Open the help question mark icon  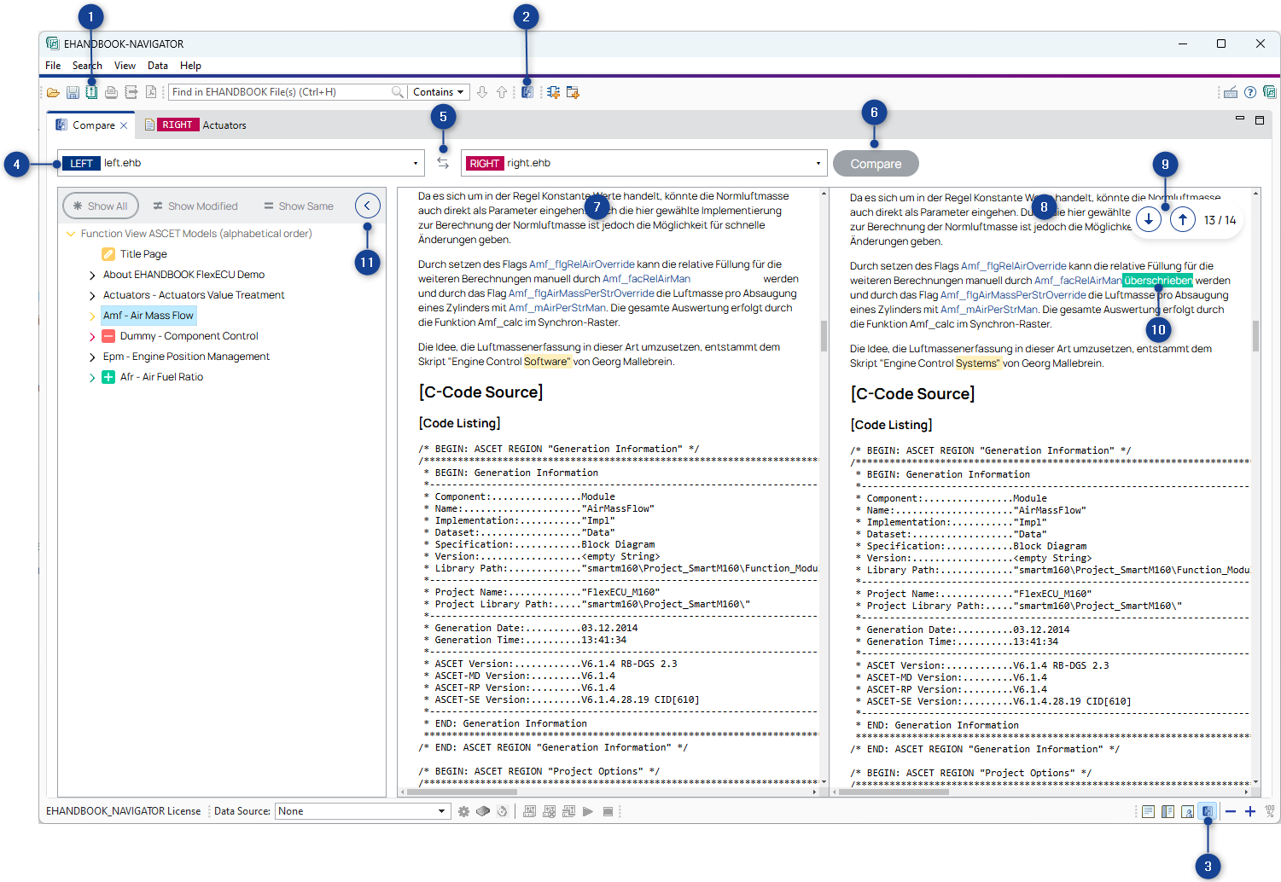click(x=1250, y=92)
